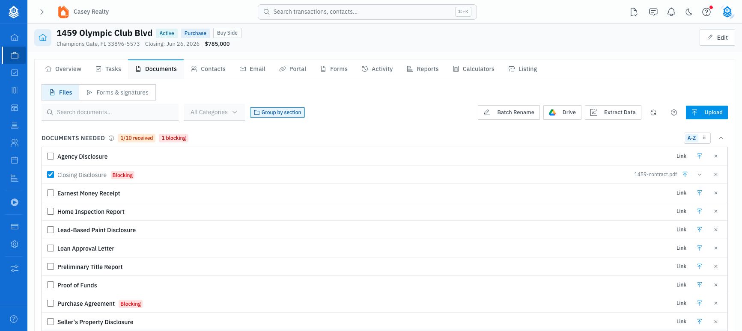Image resolution: width=742 pixels, height=331 pixels.
Task: Open the help question icon with red dot
Action: [706, 12]
